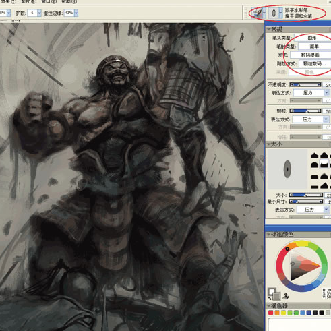
Task: Open the 笔触类型 stroke type dropdown
Action: click(314, 47)
